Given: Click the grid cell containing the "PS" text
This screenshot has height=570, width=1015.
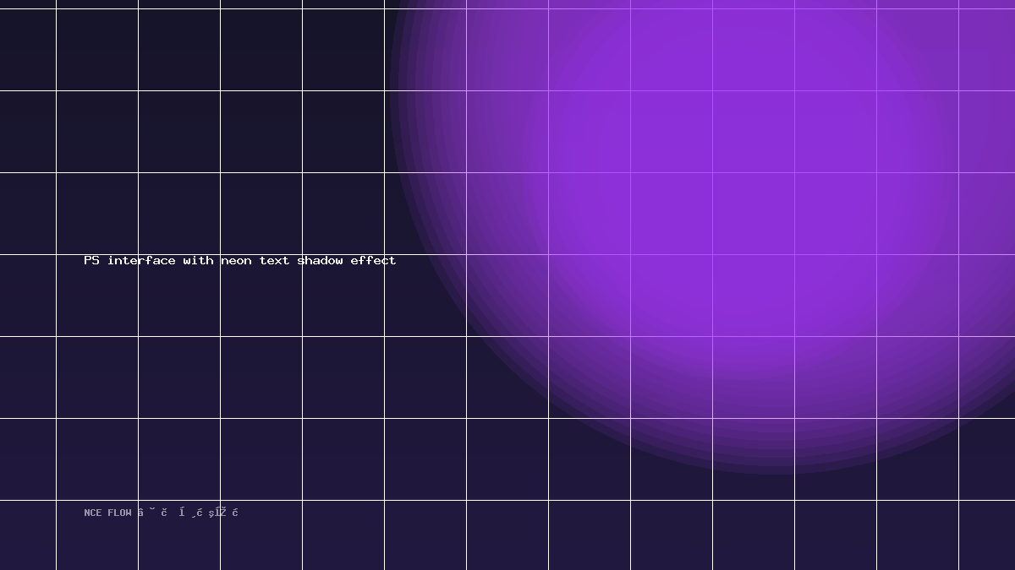Looking at the screenshot, I should [x=97, y=296].
